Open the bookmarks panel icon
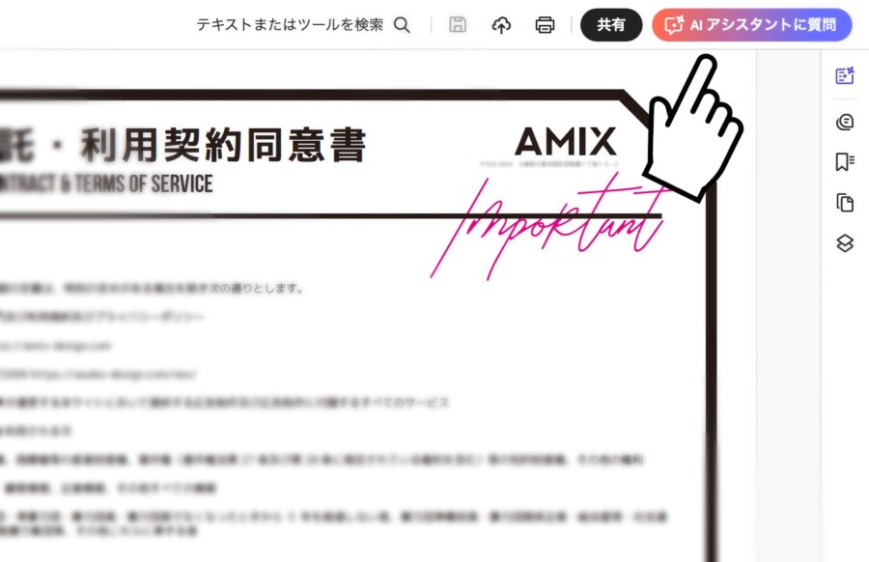This screenshot has width=869, height=562. (x=845, y=162)
